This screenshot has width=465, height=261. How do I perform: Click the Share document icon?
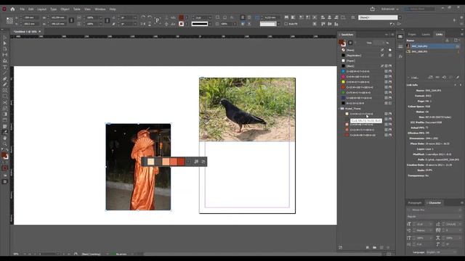(373, 9)
